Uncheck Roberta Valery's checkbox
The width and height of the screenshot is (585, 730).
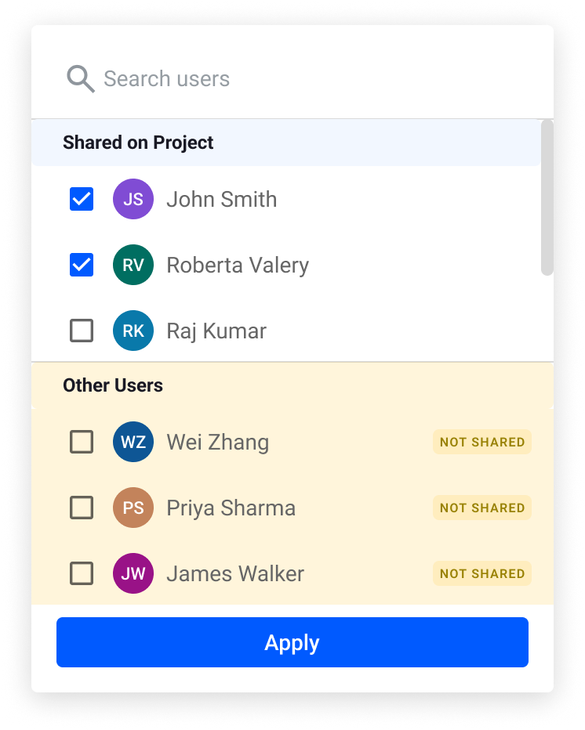[x=81, y=265]
